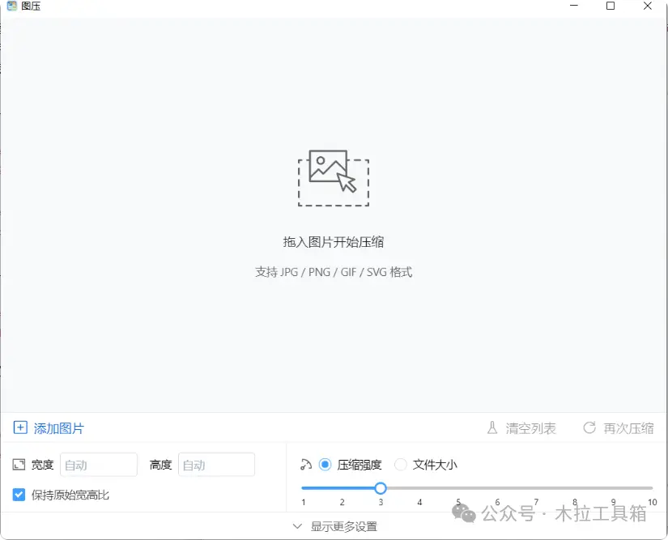
Task: Click the eraser icon beside 清空列表
Action: point(491,429)
